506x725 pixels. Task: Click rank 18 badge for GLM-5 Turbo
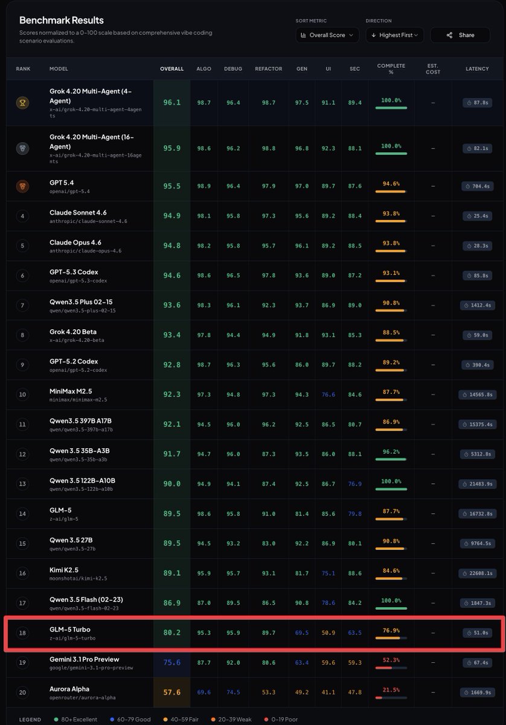[x=23, y=633]
